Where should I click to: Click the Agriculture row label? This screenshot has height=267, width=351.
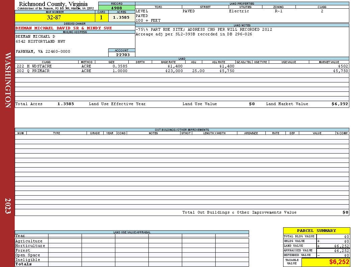tap(29, 241)
